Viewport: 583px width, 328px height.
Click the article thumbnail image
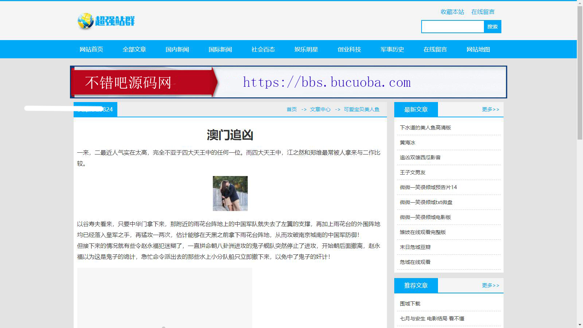pyautogui.click(x=230, y=194)
